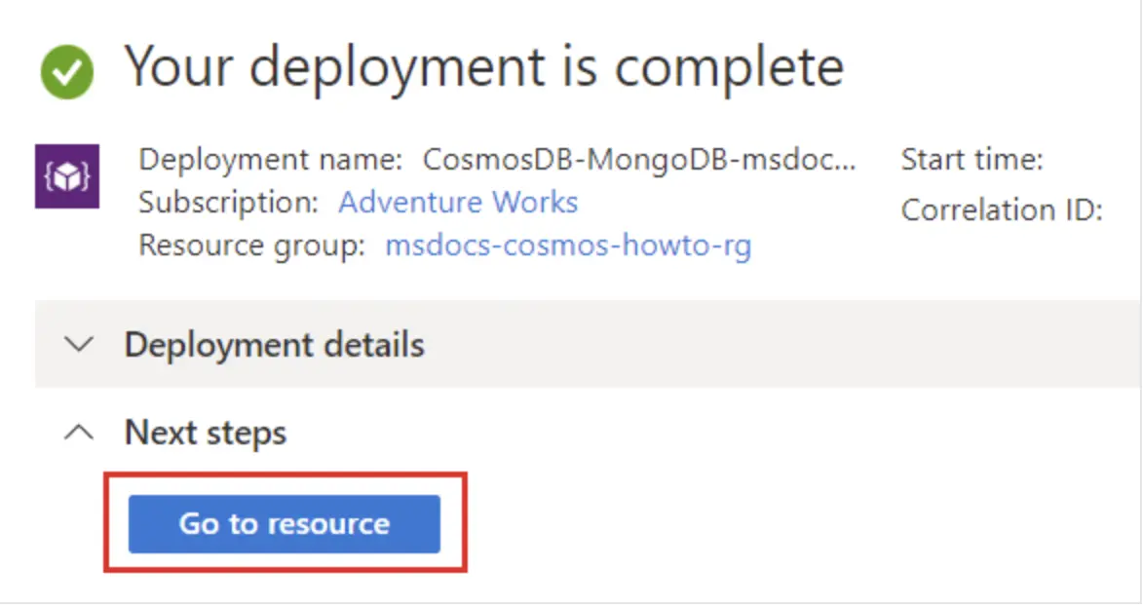
Task: Click the Correlation ID label
Action: [x=1002, y=209]
